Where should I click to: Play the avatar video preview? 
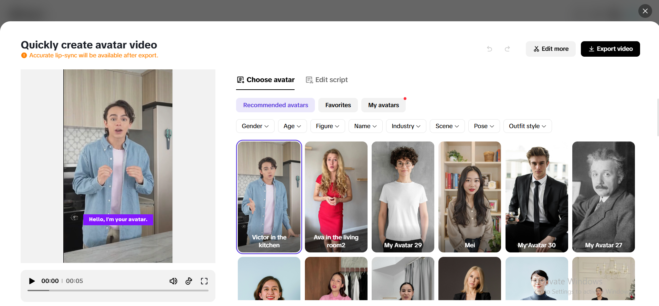(x=32, y=281)
